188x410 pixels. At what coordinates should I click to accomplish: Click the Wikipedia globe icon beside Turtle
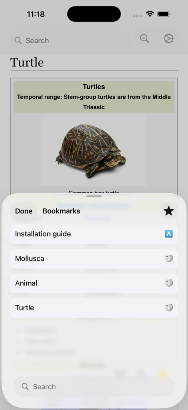(x=169, y=308)
